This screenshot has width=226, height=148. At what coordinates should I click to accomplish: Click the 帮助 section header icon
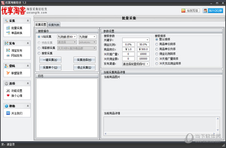click(x=6, y=106)
